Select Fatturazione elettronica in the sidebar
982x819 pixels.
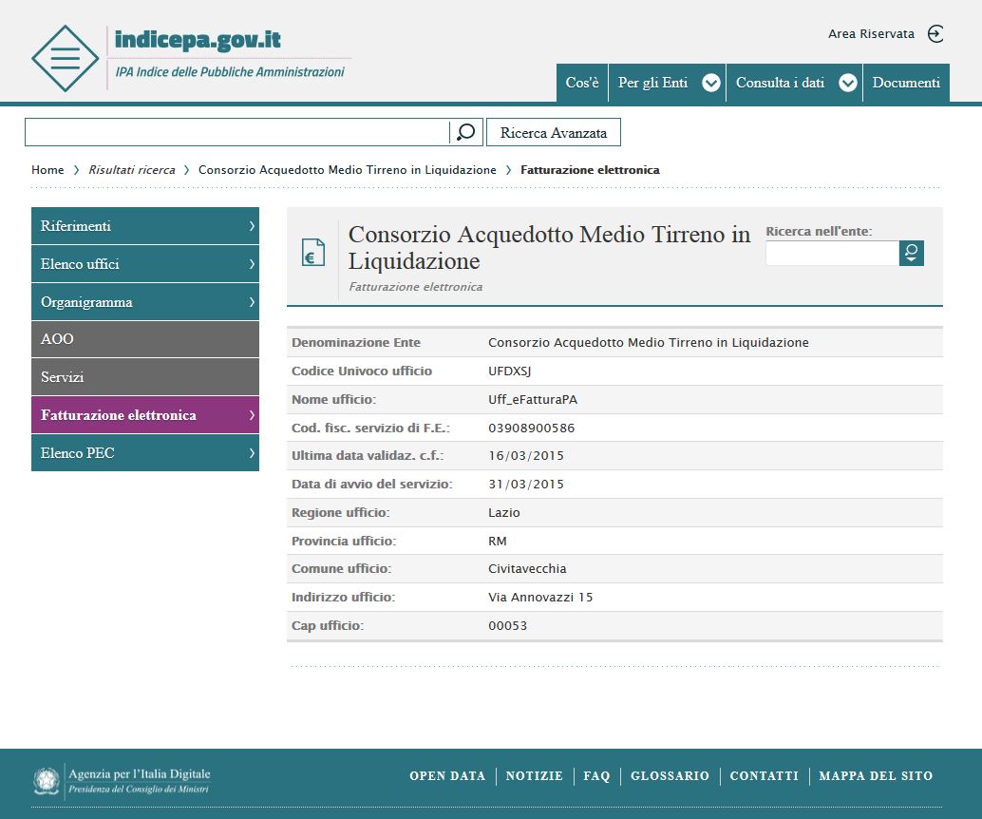145,415
